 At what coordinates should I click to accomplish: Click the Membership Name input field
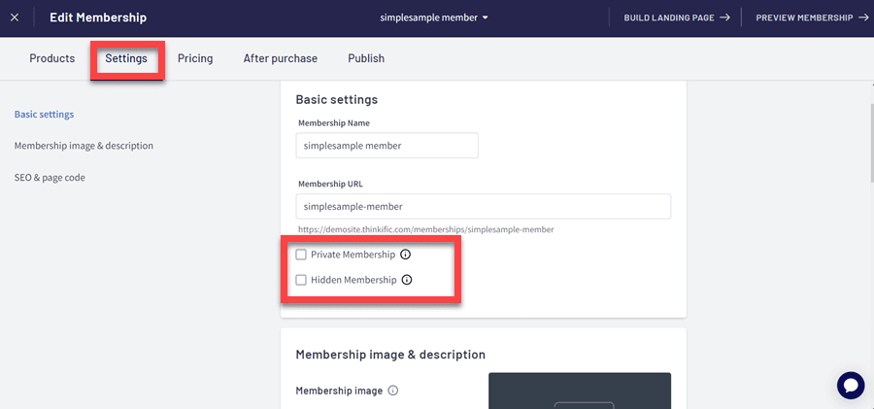tap(387, 146)
